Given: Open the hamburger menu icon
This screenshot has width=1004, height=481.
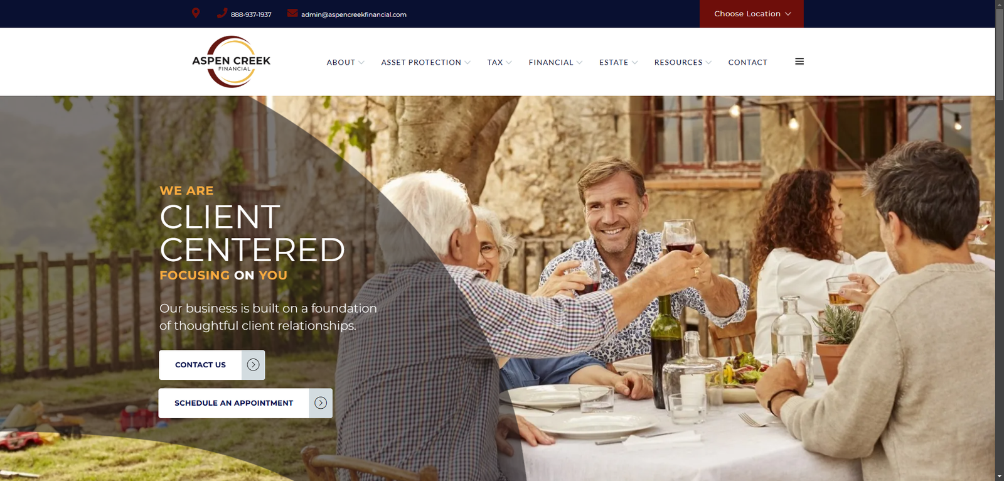Looking at the screenshot, I should click(x=799, y=62).
